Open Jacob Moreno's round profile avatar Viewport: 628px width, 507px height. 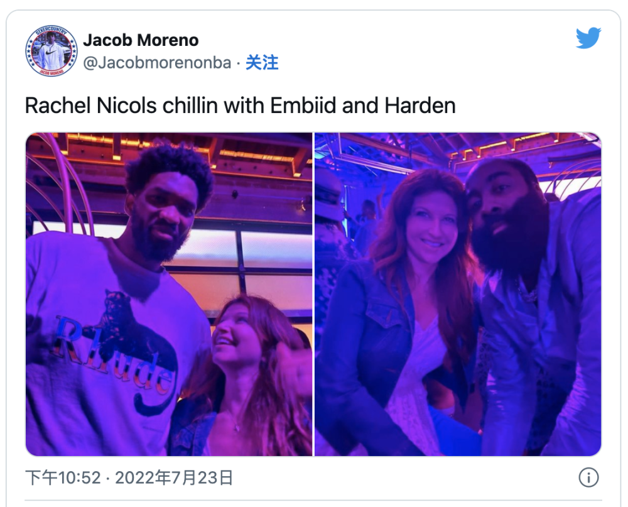(51, 51)
